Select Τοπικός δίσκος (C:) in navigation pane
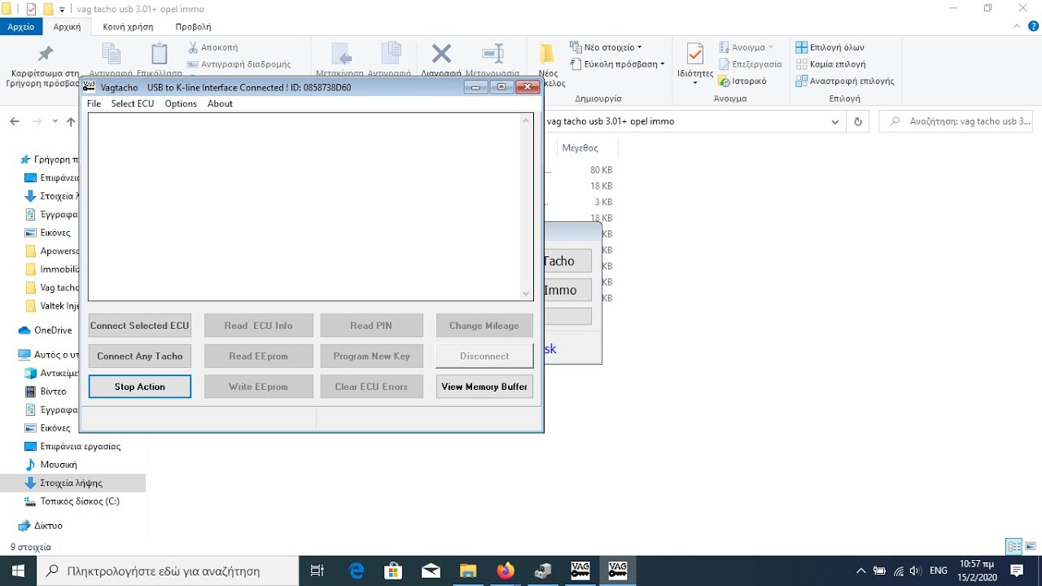 (x=80, y=501)
